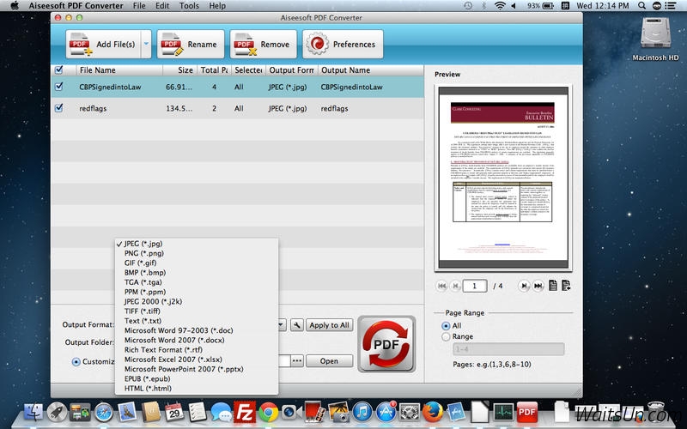Open Finder from the dock

click(34, 412)
